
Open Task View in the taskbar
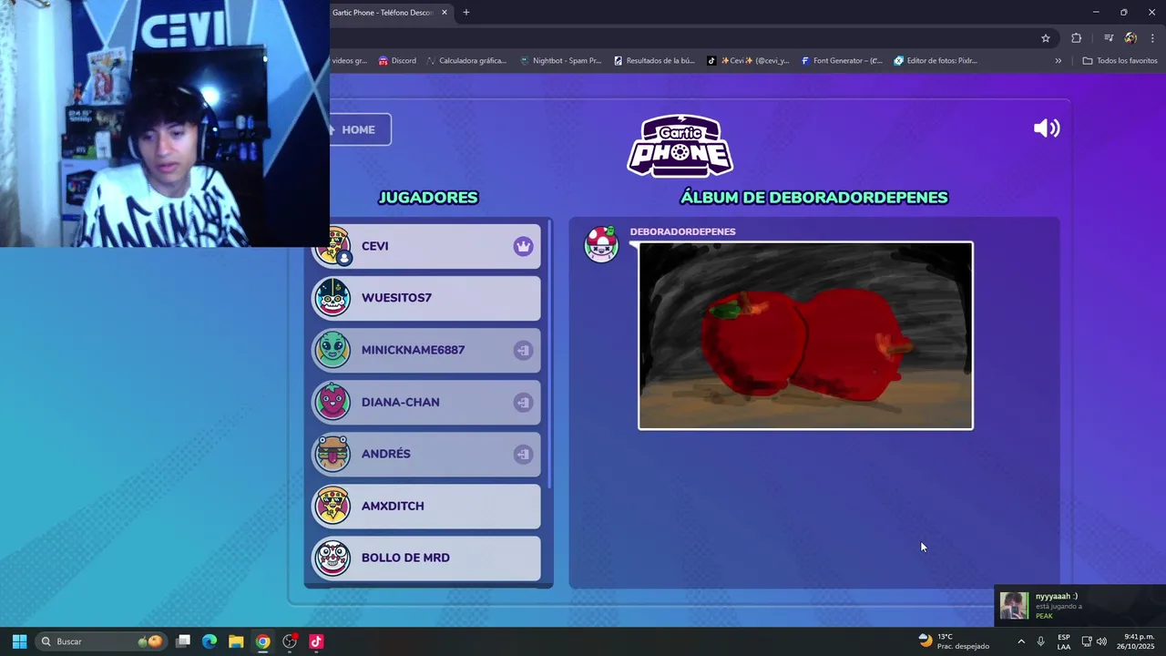tap(183, 641)
